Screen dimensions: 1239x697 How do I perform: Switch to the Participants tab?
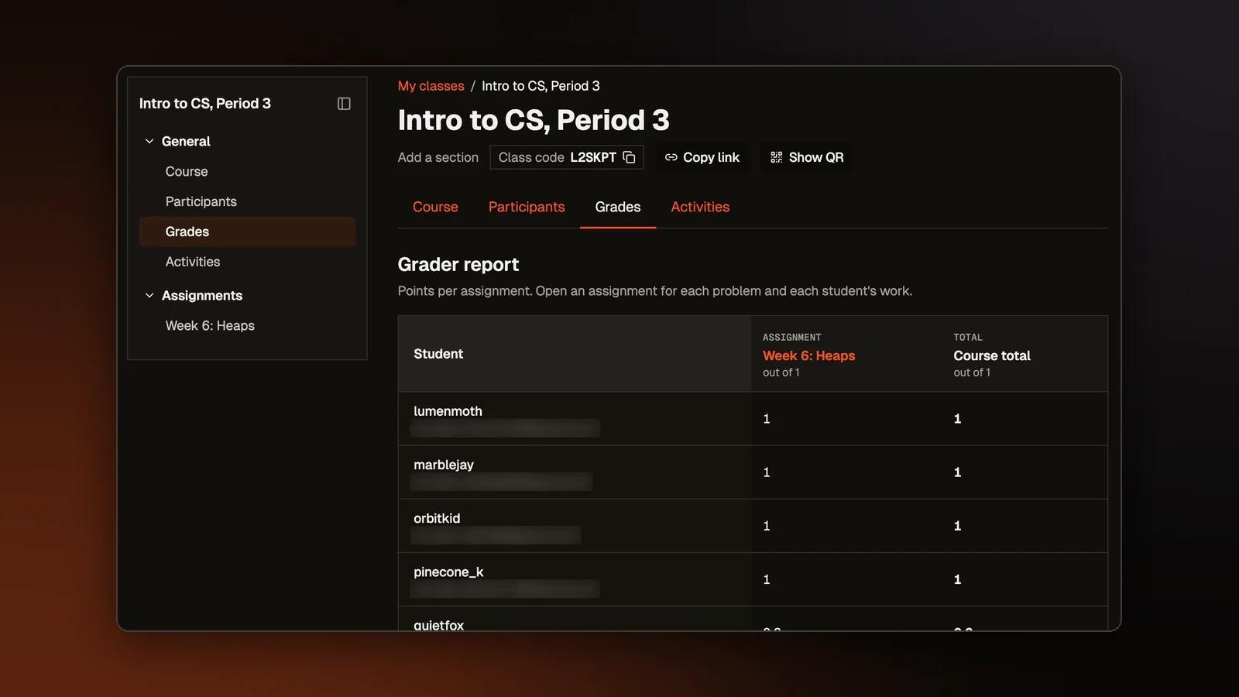(527, 207)
